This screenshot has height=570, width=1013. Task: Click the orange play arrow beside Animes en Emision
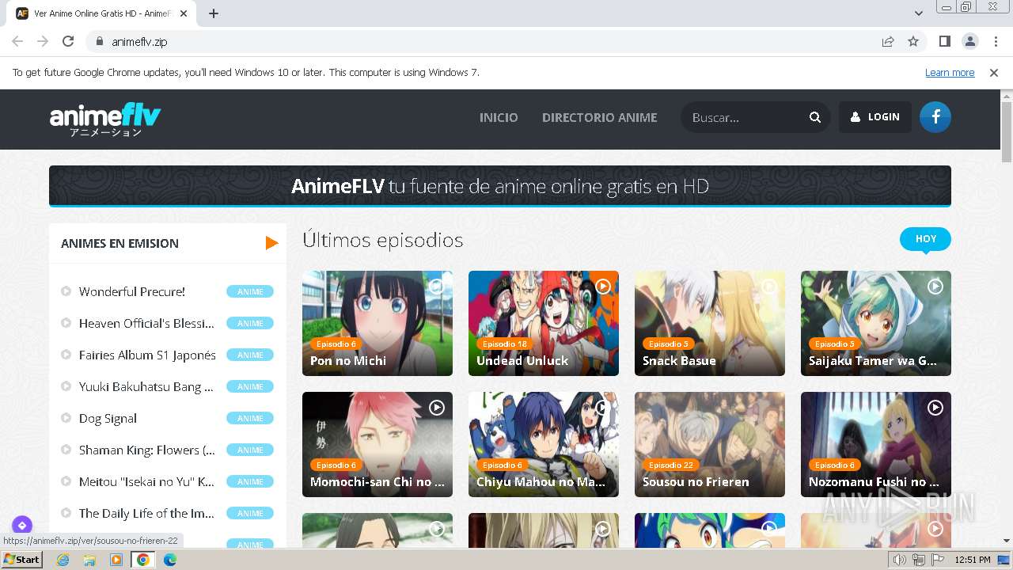pos(271,243)
